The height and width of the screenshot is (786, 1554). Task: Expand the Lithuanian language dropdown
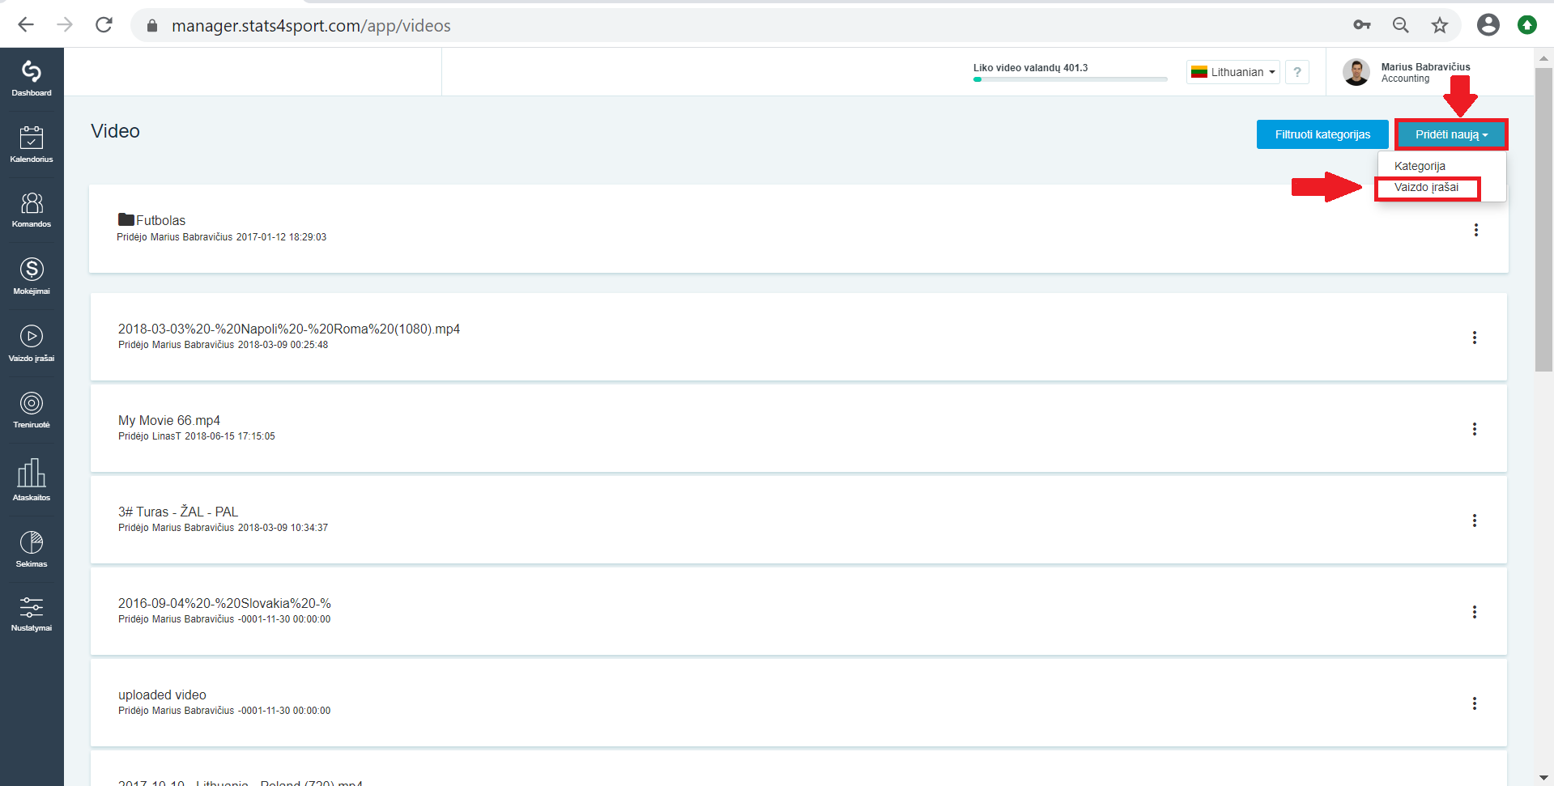point(1233,72)
